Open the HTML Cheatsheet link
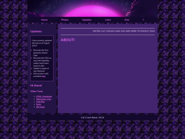This screenshot has height=139, width=185. (44, 96)
